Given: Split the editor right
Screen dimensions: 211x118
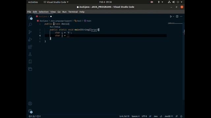Looking at the screenshot, I should (177, 16).
